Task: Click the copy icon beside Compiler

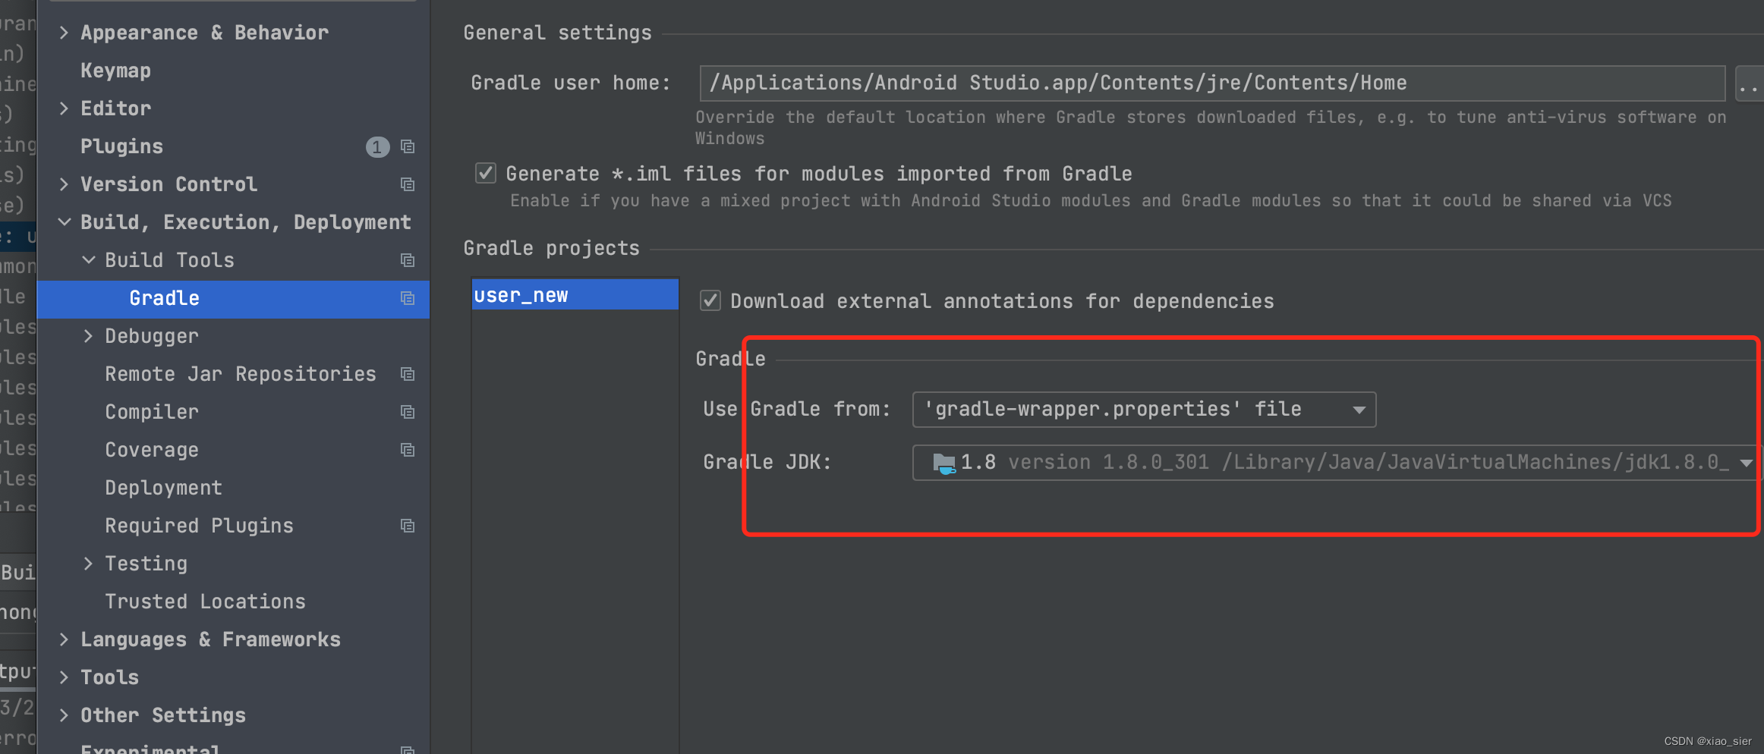Action: (408, 412)
